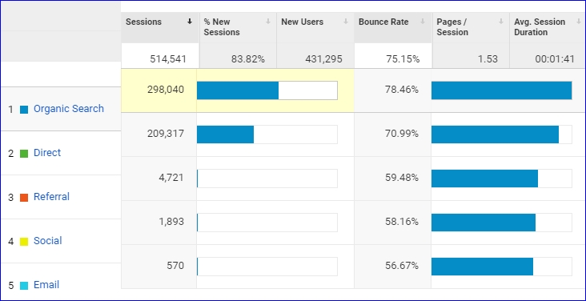Click the blue Organic Search color swatch

(x=24, y=110)
